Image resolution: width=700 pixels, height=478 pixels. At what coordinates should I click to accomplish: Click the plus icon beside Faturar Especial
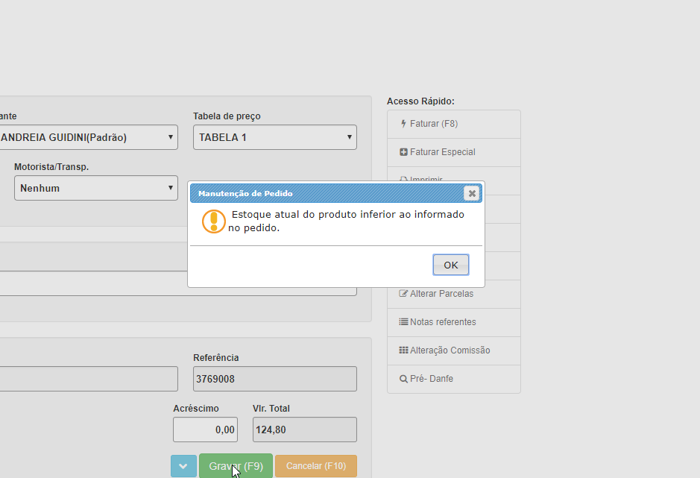(x=403, y=152)
